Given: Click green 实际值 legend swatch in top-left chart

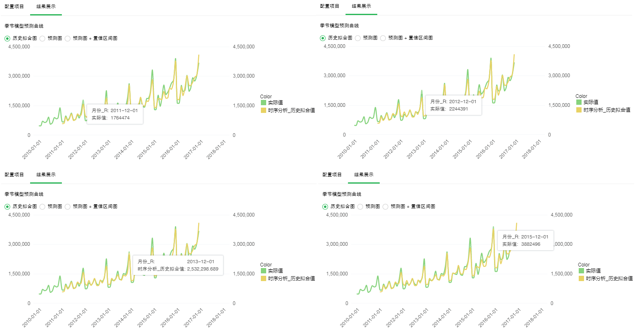Looking at the screenshot, I should (263, 103).
